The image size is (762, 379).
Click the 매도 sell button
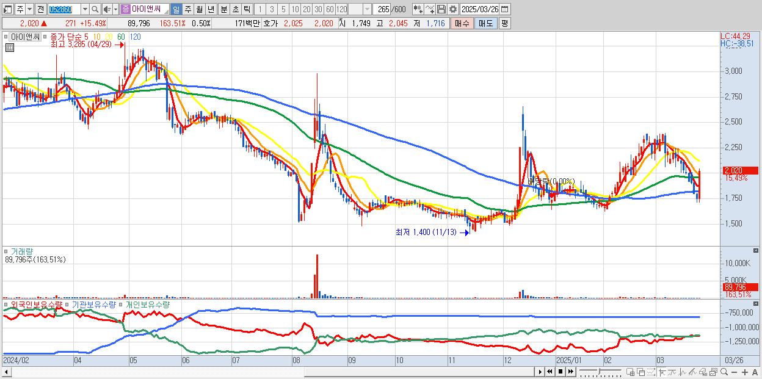(x=486, y=23)
